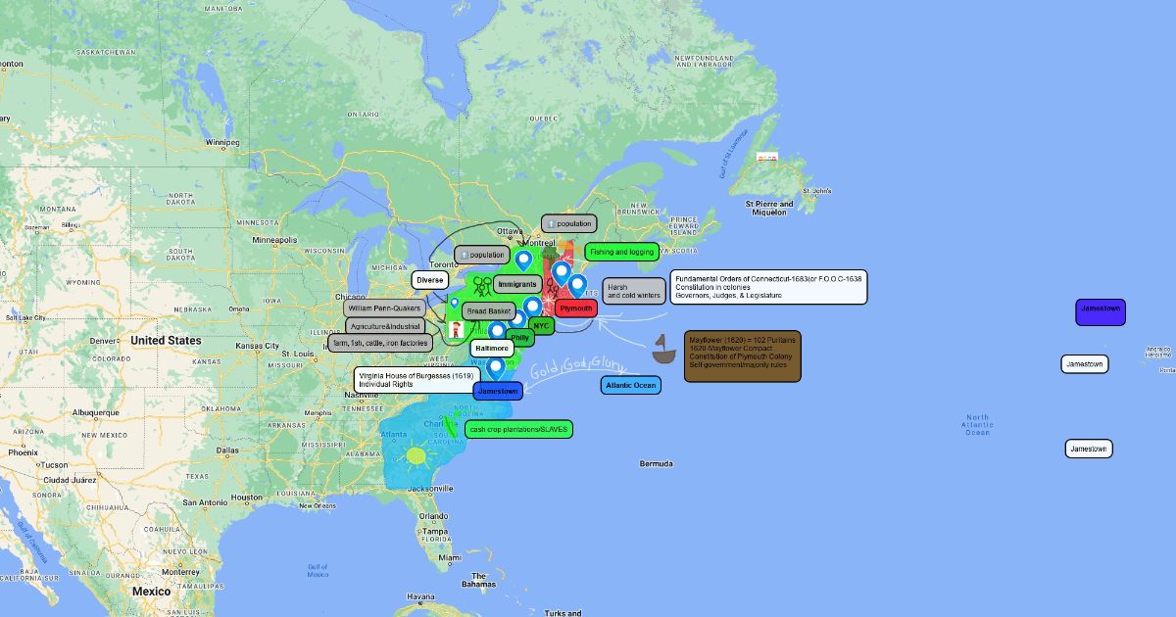Select the Jacksonville city label
1176x617 pixels.
click(x=432, y=488)
